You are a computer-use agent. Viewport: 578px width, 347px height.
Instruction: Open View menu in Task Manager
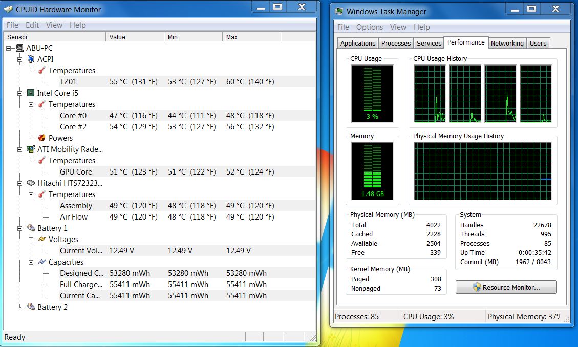point(398,27)
